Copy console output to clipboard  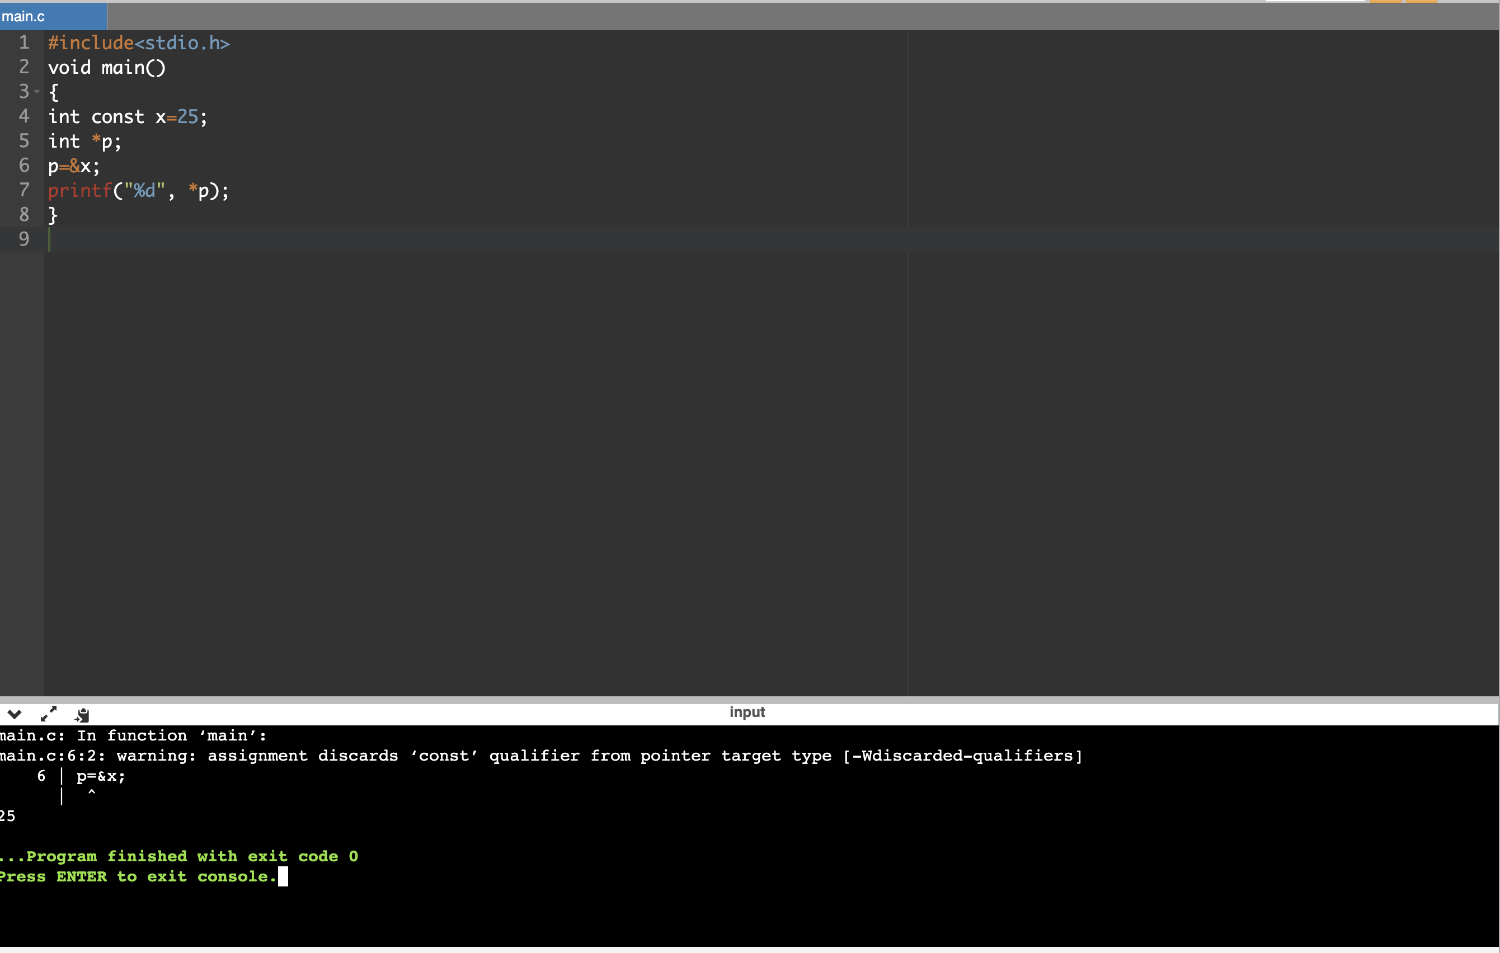(x=82, y=714)
